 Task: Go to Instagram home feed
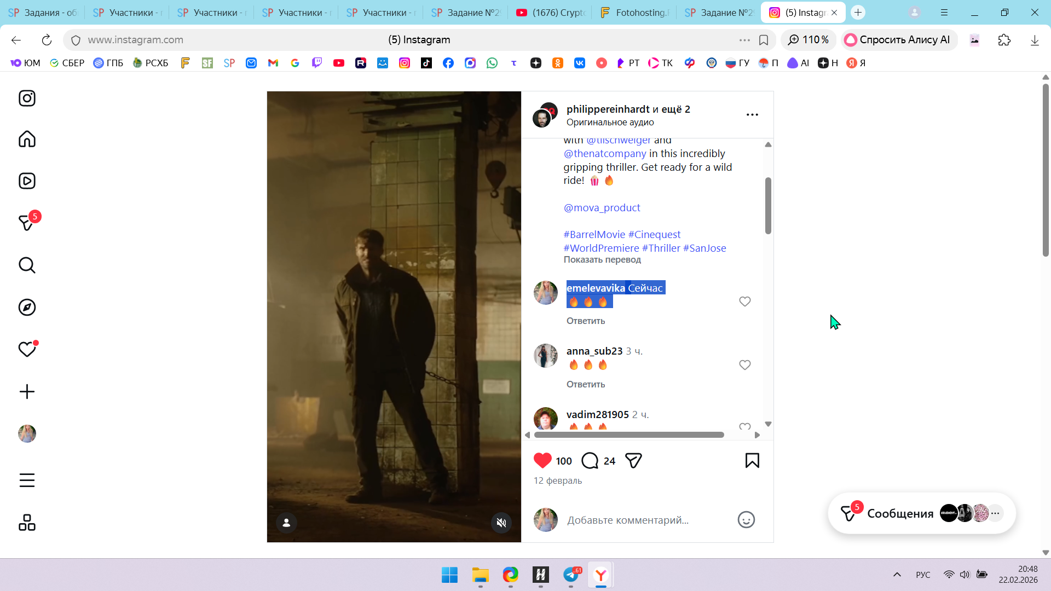tap(27, 139)
